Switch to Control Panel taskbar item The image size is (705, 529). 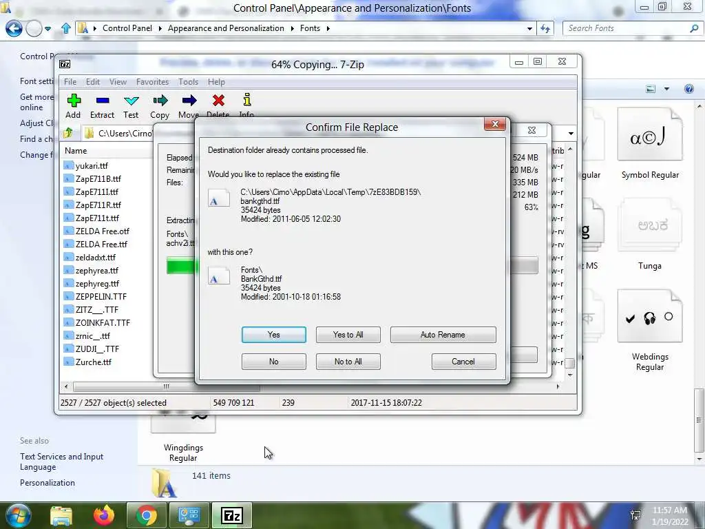click(189, 515)
